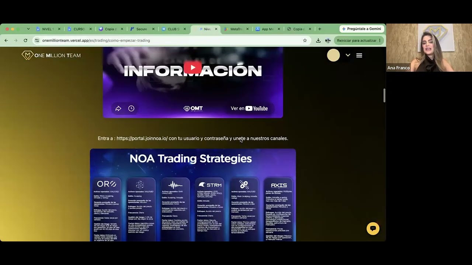
Task: Click the extension icon beside downloads
Action: [x=328, y=40]
